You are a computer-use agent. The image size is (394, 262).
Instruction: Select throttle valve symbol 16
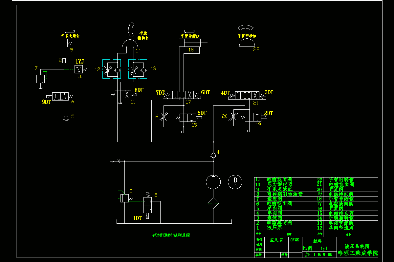(164, 116)
